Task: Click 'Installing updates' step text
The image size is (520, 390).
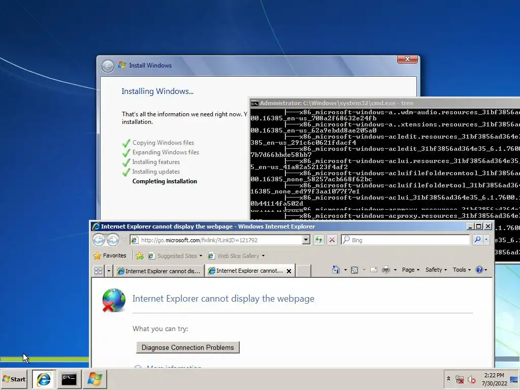Action: [156, 172]
